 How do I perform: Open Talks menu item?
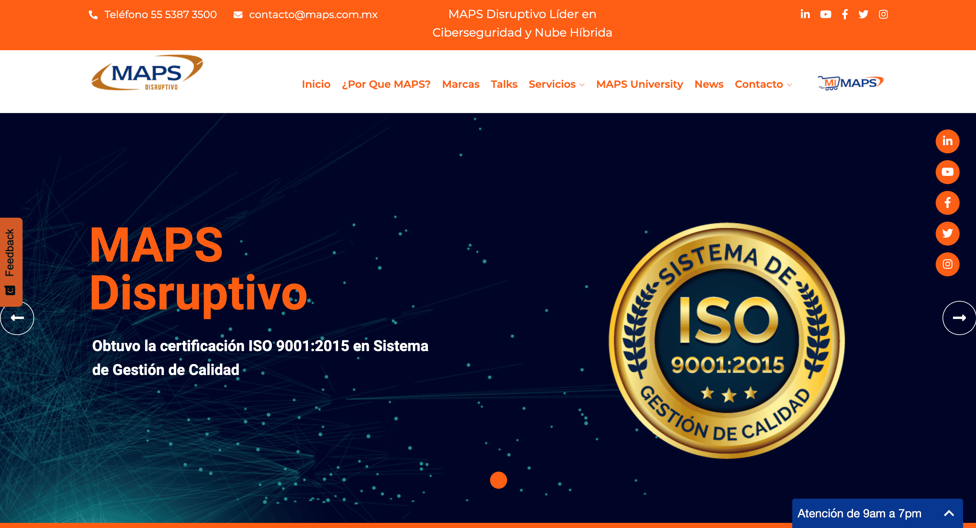[504, 84]
